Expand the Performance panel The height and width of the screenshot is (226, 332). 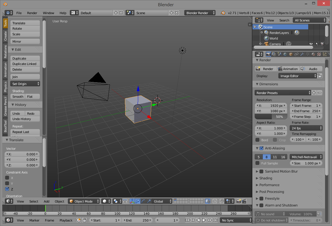[x=269, y=185]
